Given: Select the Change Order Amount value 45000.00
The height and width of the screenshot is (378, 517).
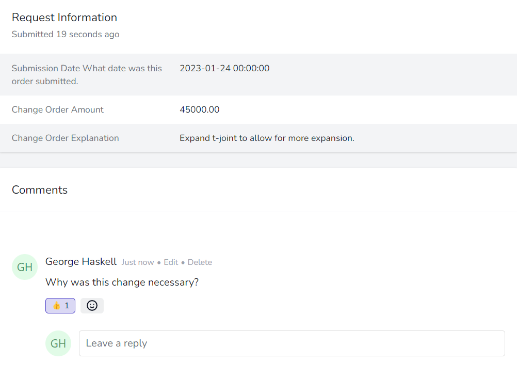Looking at the screenshot, I should 199,109.
